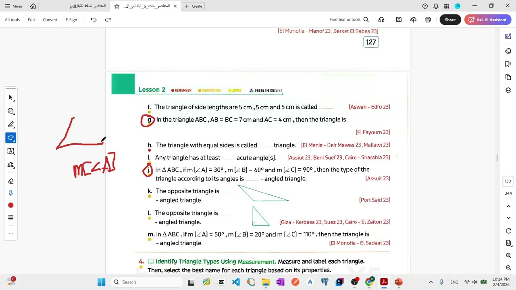This screenshot has width=516, height=290.
Task: Open the Comments panel in right sidebar
Action: 508,51
